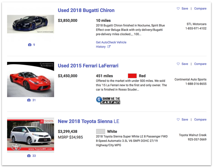Click MSRP $34,985 text
This screenshot has height=168, width=213.
point(70,137)
